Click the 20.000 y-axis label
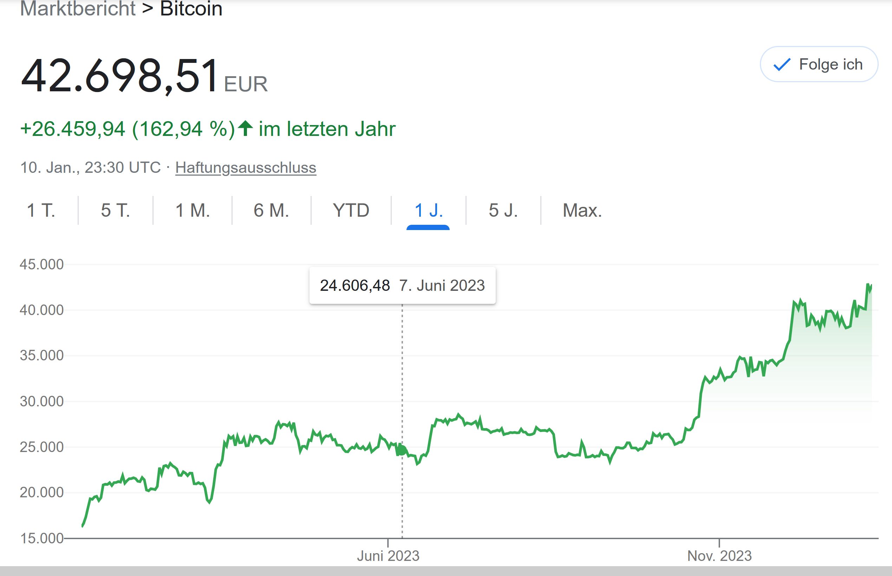Viewport: 892px width, 576px height. pyautogui.click(x=41, y=492)
